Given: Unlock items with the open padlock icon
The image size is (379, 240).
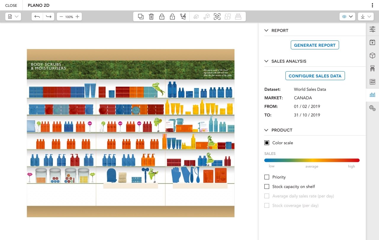Looking at the screenshot, I should pyautogui.click(x=172, y=17).
